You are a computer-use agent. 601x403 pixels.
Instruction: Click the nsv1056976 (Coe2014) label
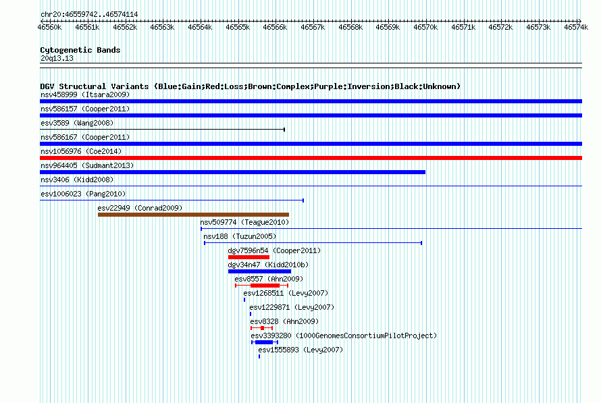tap(81, 151)
